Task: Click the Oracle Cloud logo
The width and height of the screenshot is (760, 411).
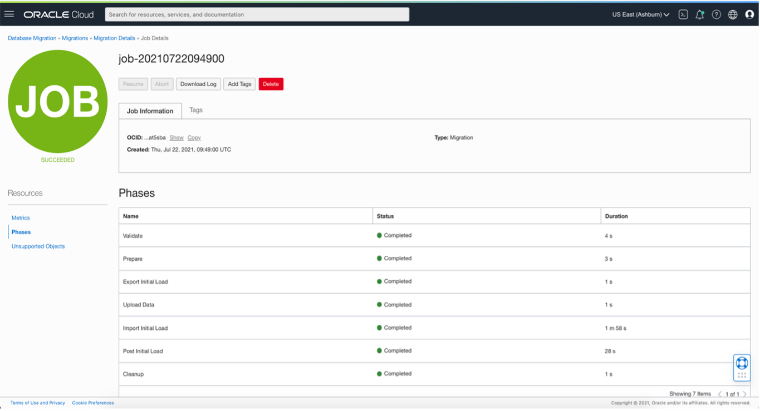Action: (x=58, y=14)
